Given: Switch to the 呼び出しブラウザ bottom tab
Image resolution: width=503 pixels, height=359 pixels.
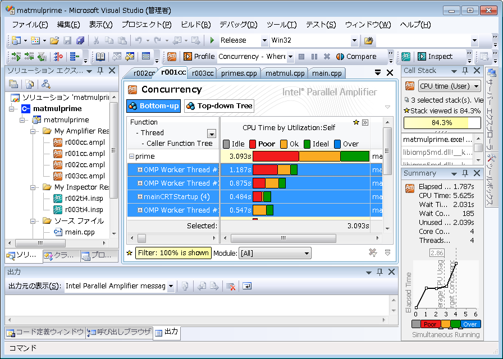Looking at the screenshot, I should pos(120,333).
